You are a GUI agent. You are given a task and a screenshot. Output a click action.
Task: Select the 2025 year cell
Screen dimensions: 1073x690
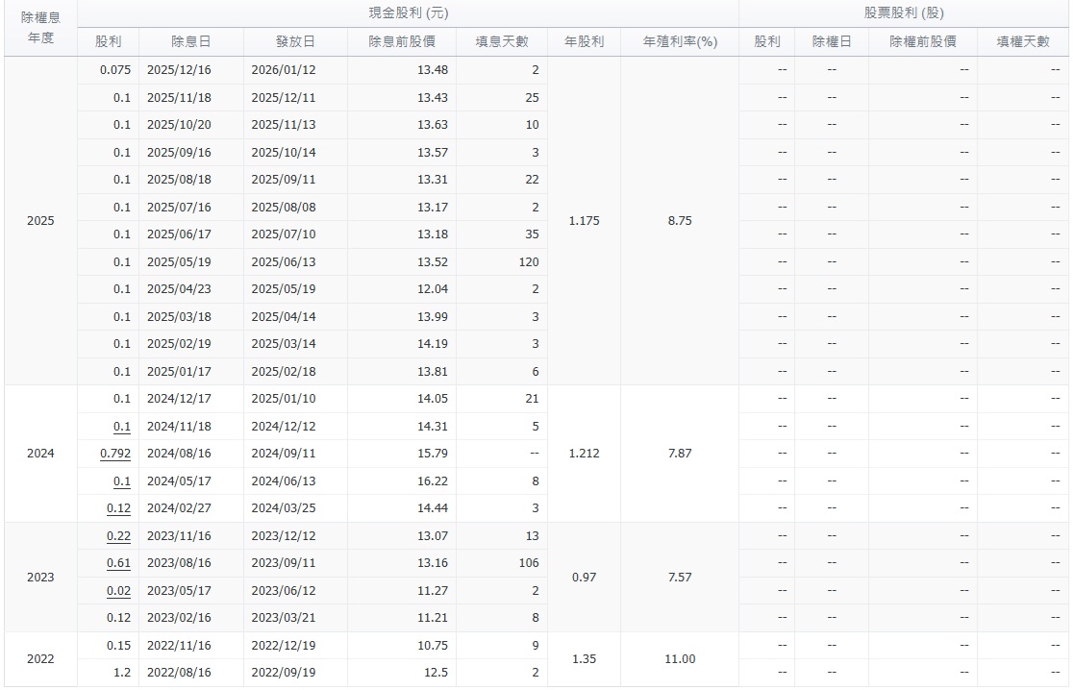pos(40,221)
